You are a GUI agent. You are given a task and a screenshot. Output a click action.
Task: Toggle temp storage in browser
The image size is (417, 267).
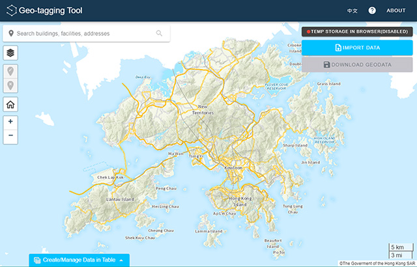(357, 31)
